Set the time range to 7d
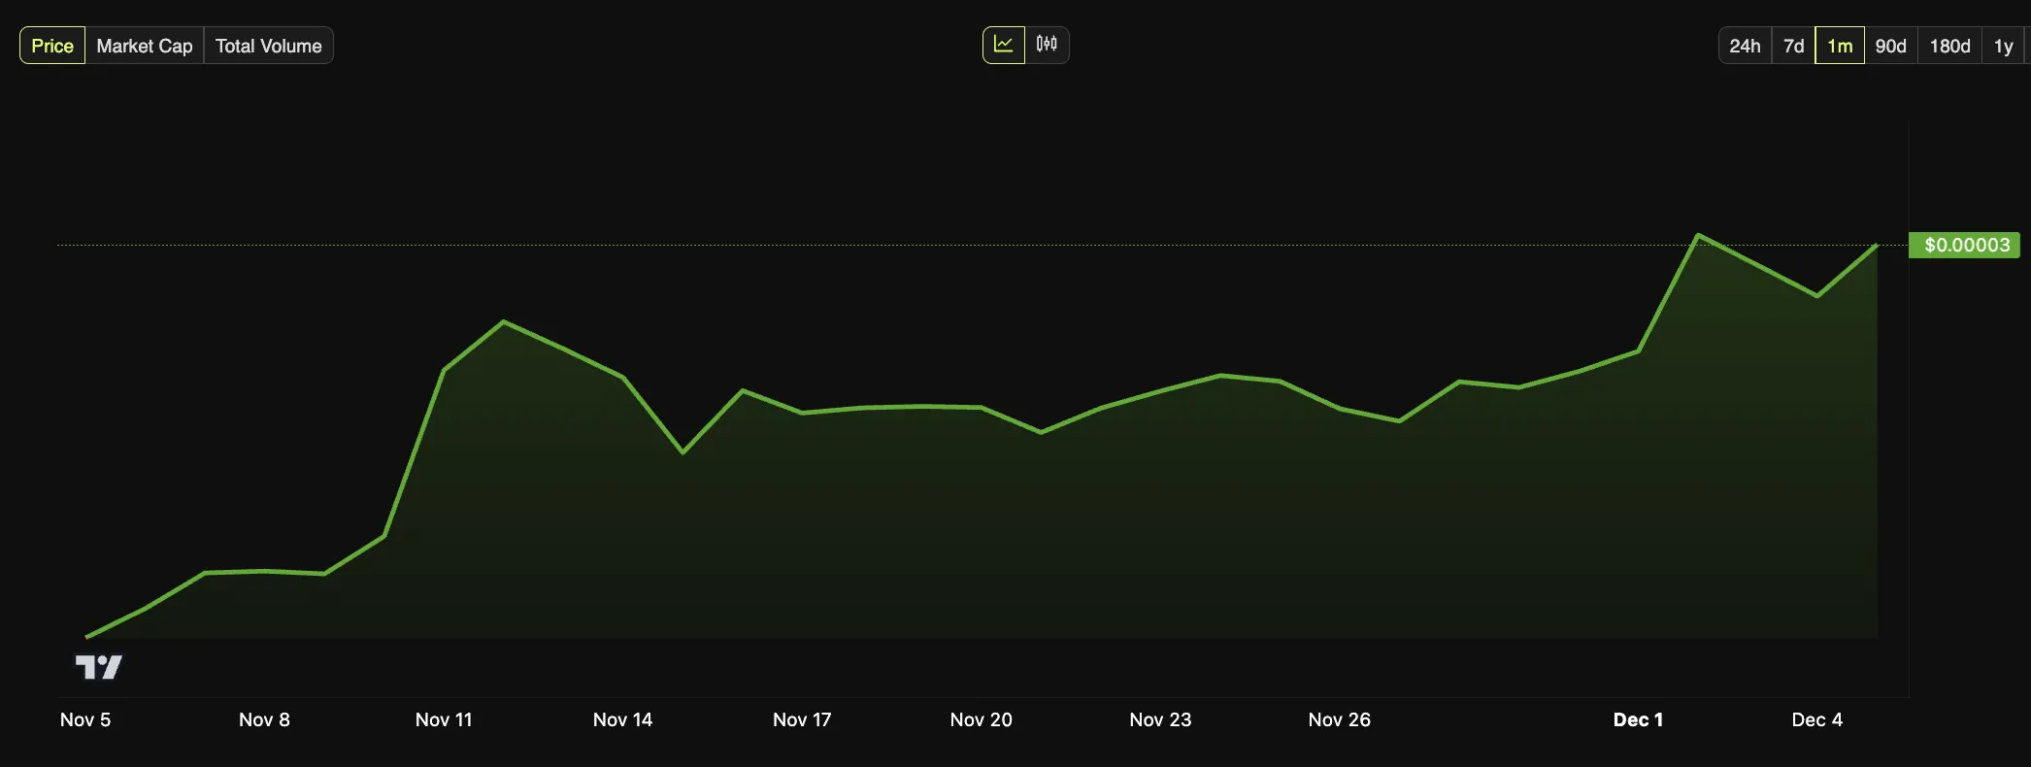Screen dimensions: 2031x767 1793,46
